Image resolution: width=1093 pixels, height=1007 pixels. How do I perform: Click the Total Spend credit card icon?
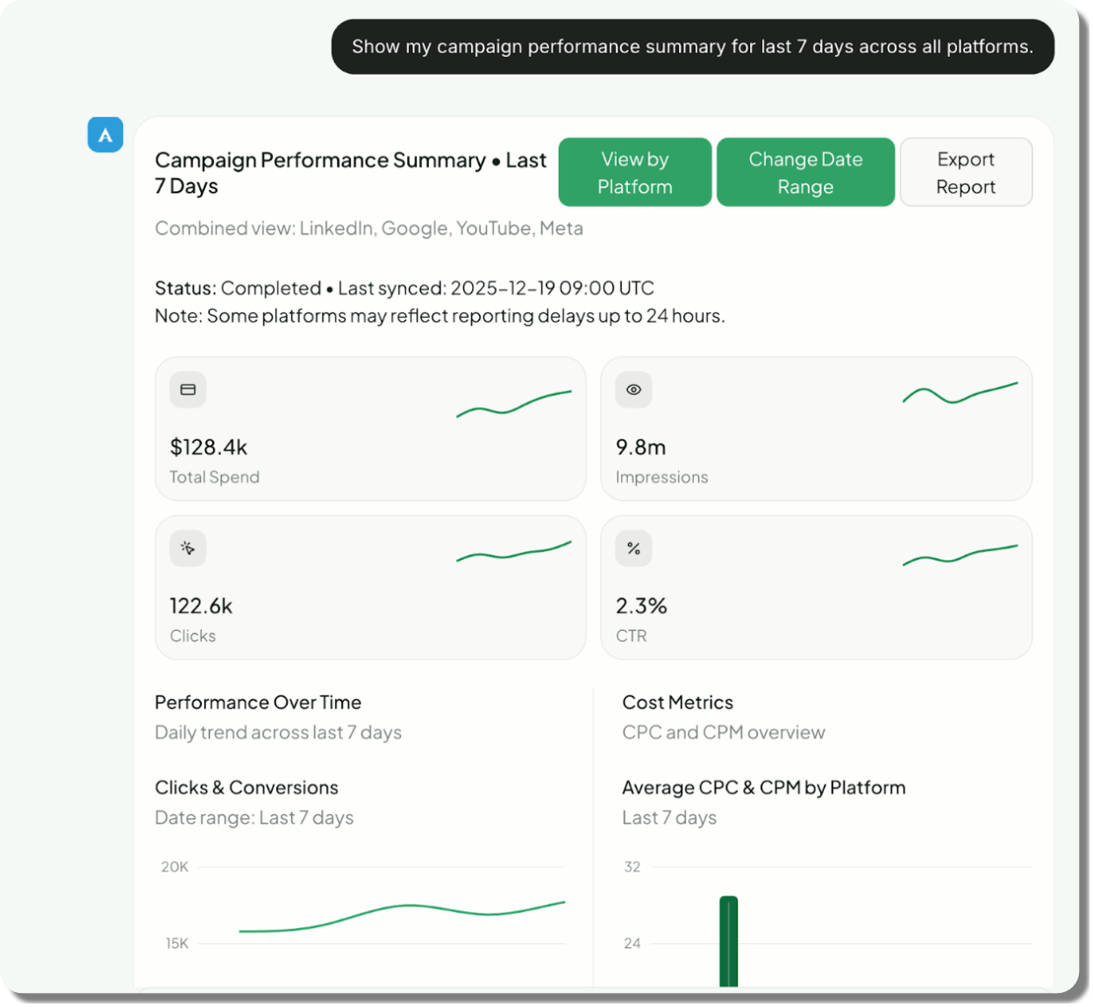click(x=188, y=389)
